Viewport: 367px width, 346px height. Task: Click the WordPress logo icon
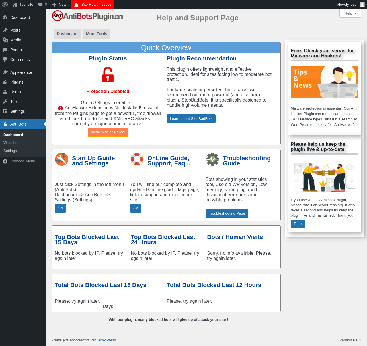[x=5, y=5]
